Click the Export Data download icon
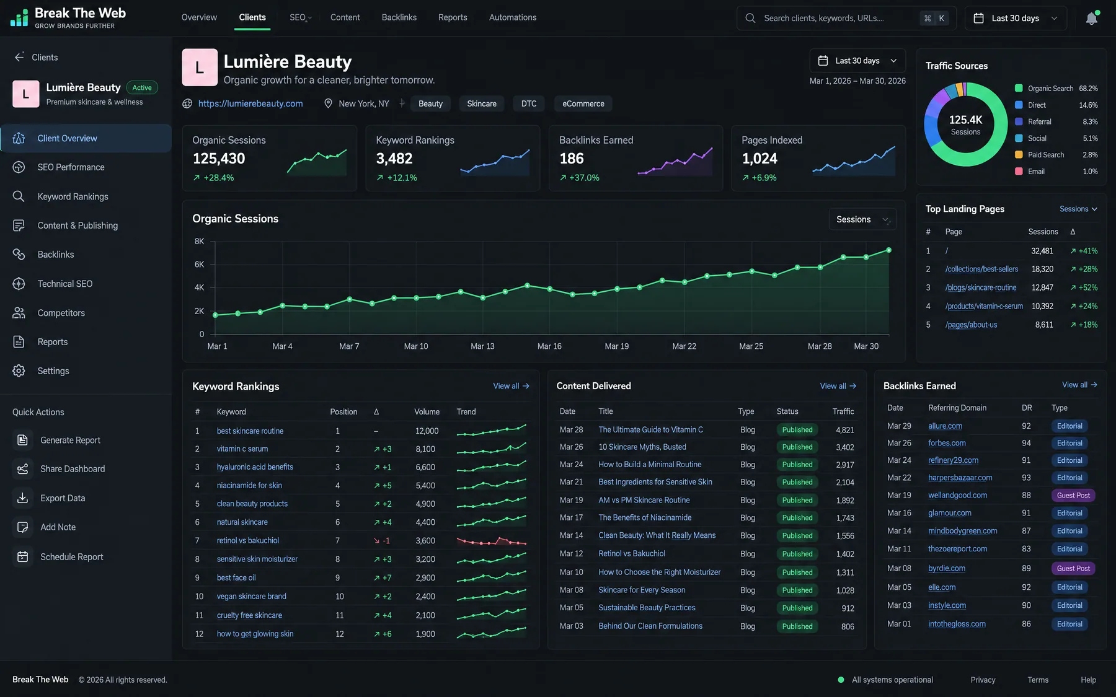This screenshot has width=1116, height=697. (x=23, y=498)
